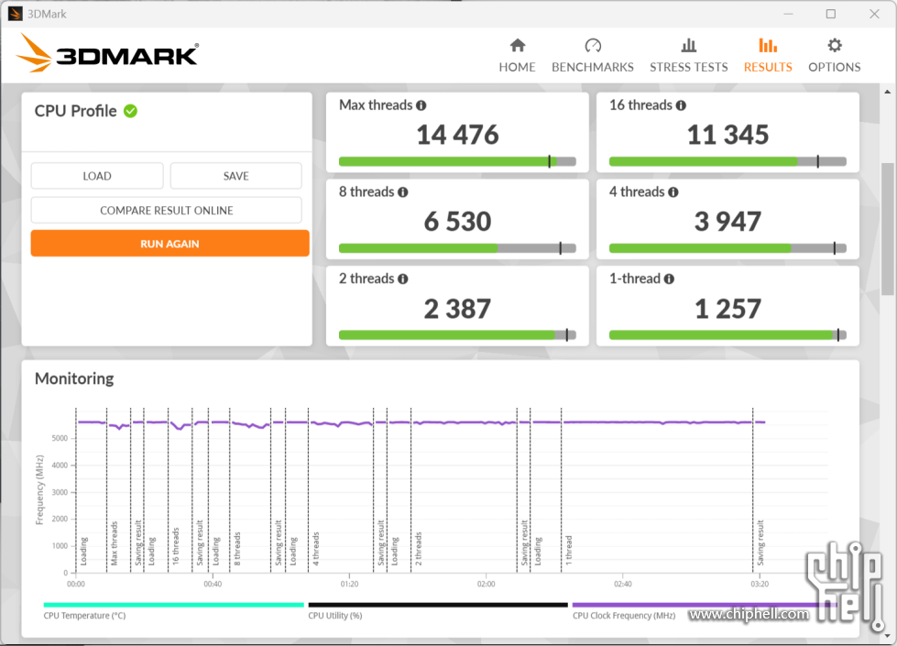
Task: Click the 1-thread score 1 257
Action: coord(727,309)
